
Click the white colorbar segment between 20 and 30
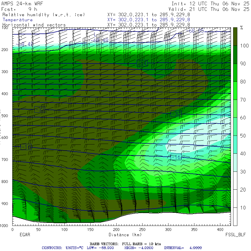pyautogui.click(x=235, y=180)
